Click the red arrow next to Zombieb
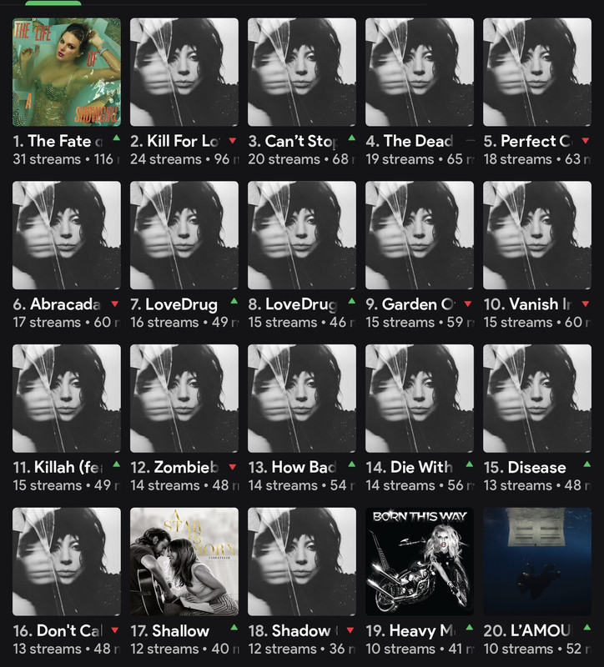The height and width of the screenshot is (667, 604). (x=233, y=467)
